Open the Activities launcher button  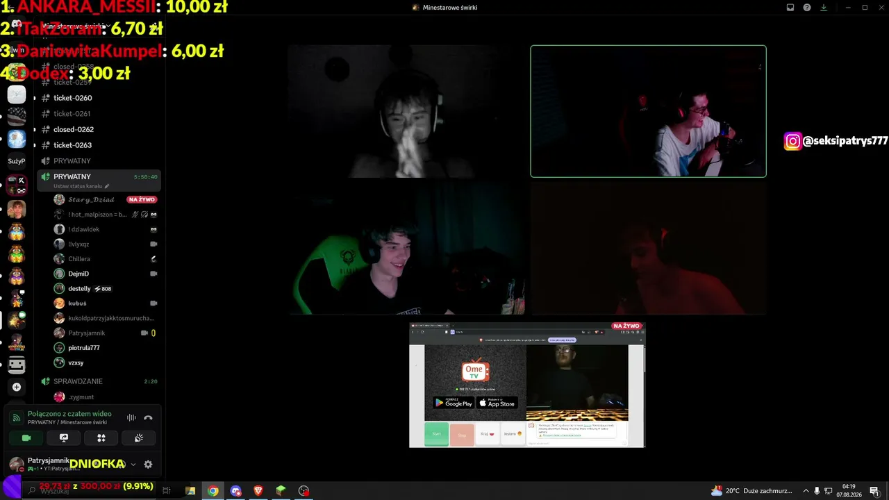coord(101,438)
